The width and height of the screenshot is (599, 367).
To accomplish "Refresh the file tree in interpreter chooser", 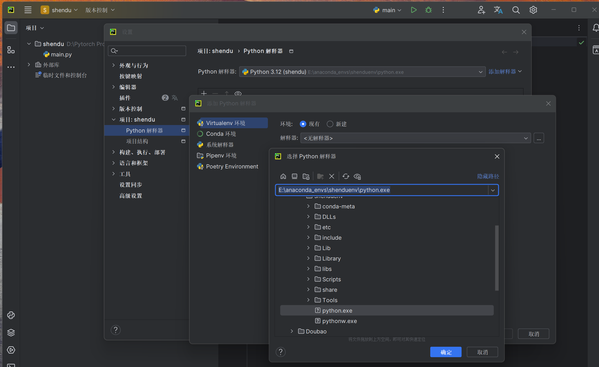I will pyautogui.click(x=346, y=176).
